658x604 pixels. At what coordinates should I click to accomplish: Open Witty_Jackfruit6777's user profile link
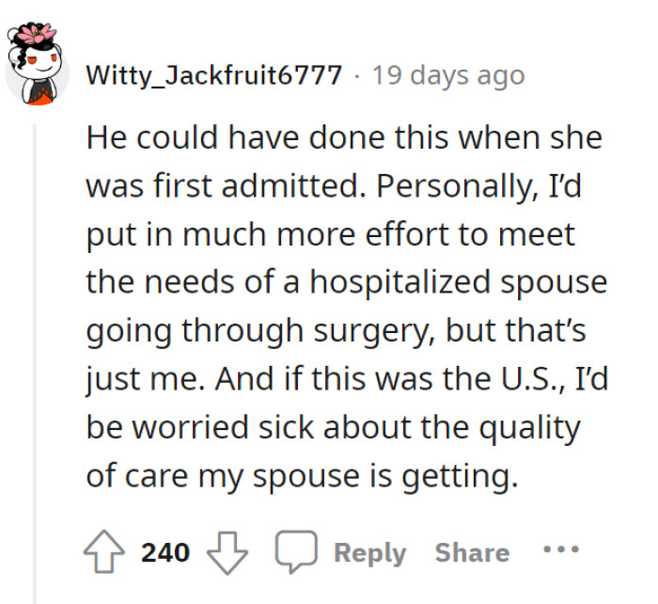(213, 75)
